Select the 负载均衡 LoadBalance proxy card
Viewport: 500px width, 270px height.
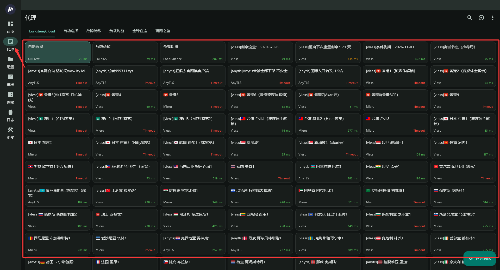(x=193, y=52)
